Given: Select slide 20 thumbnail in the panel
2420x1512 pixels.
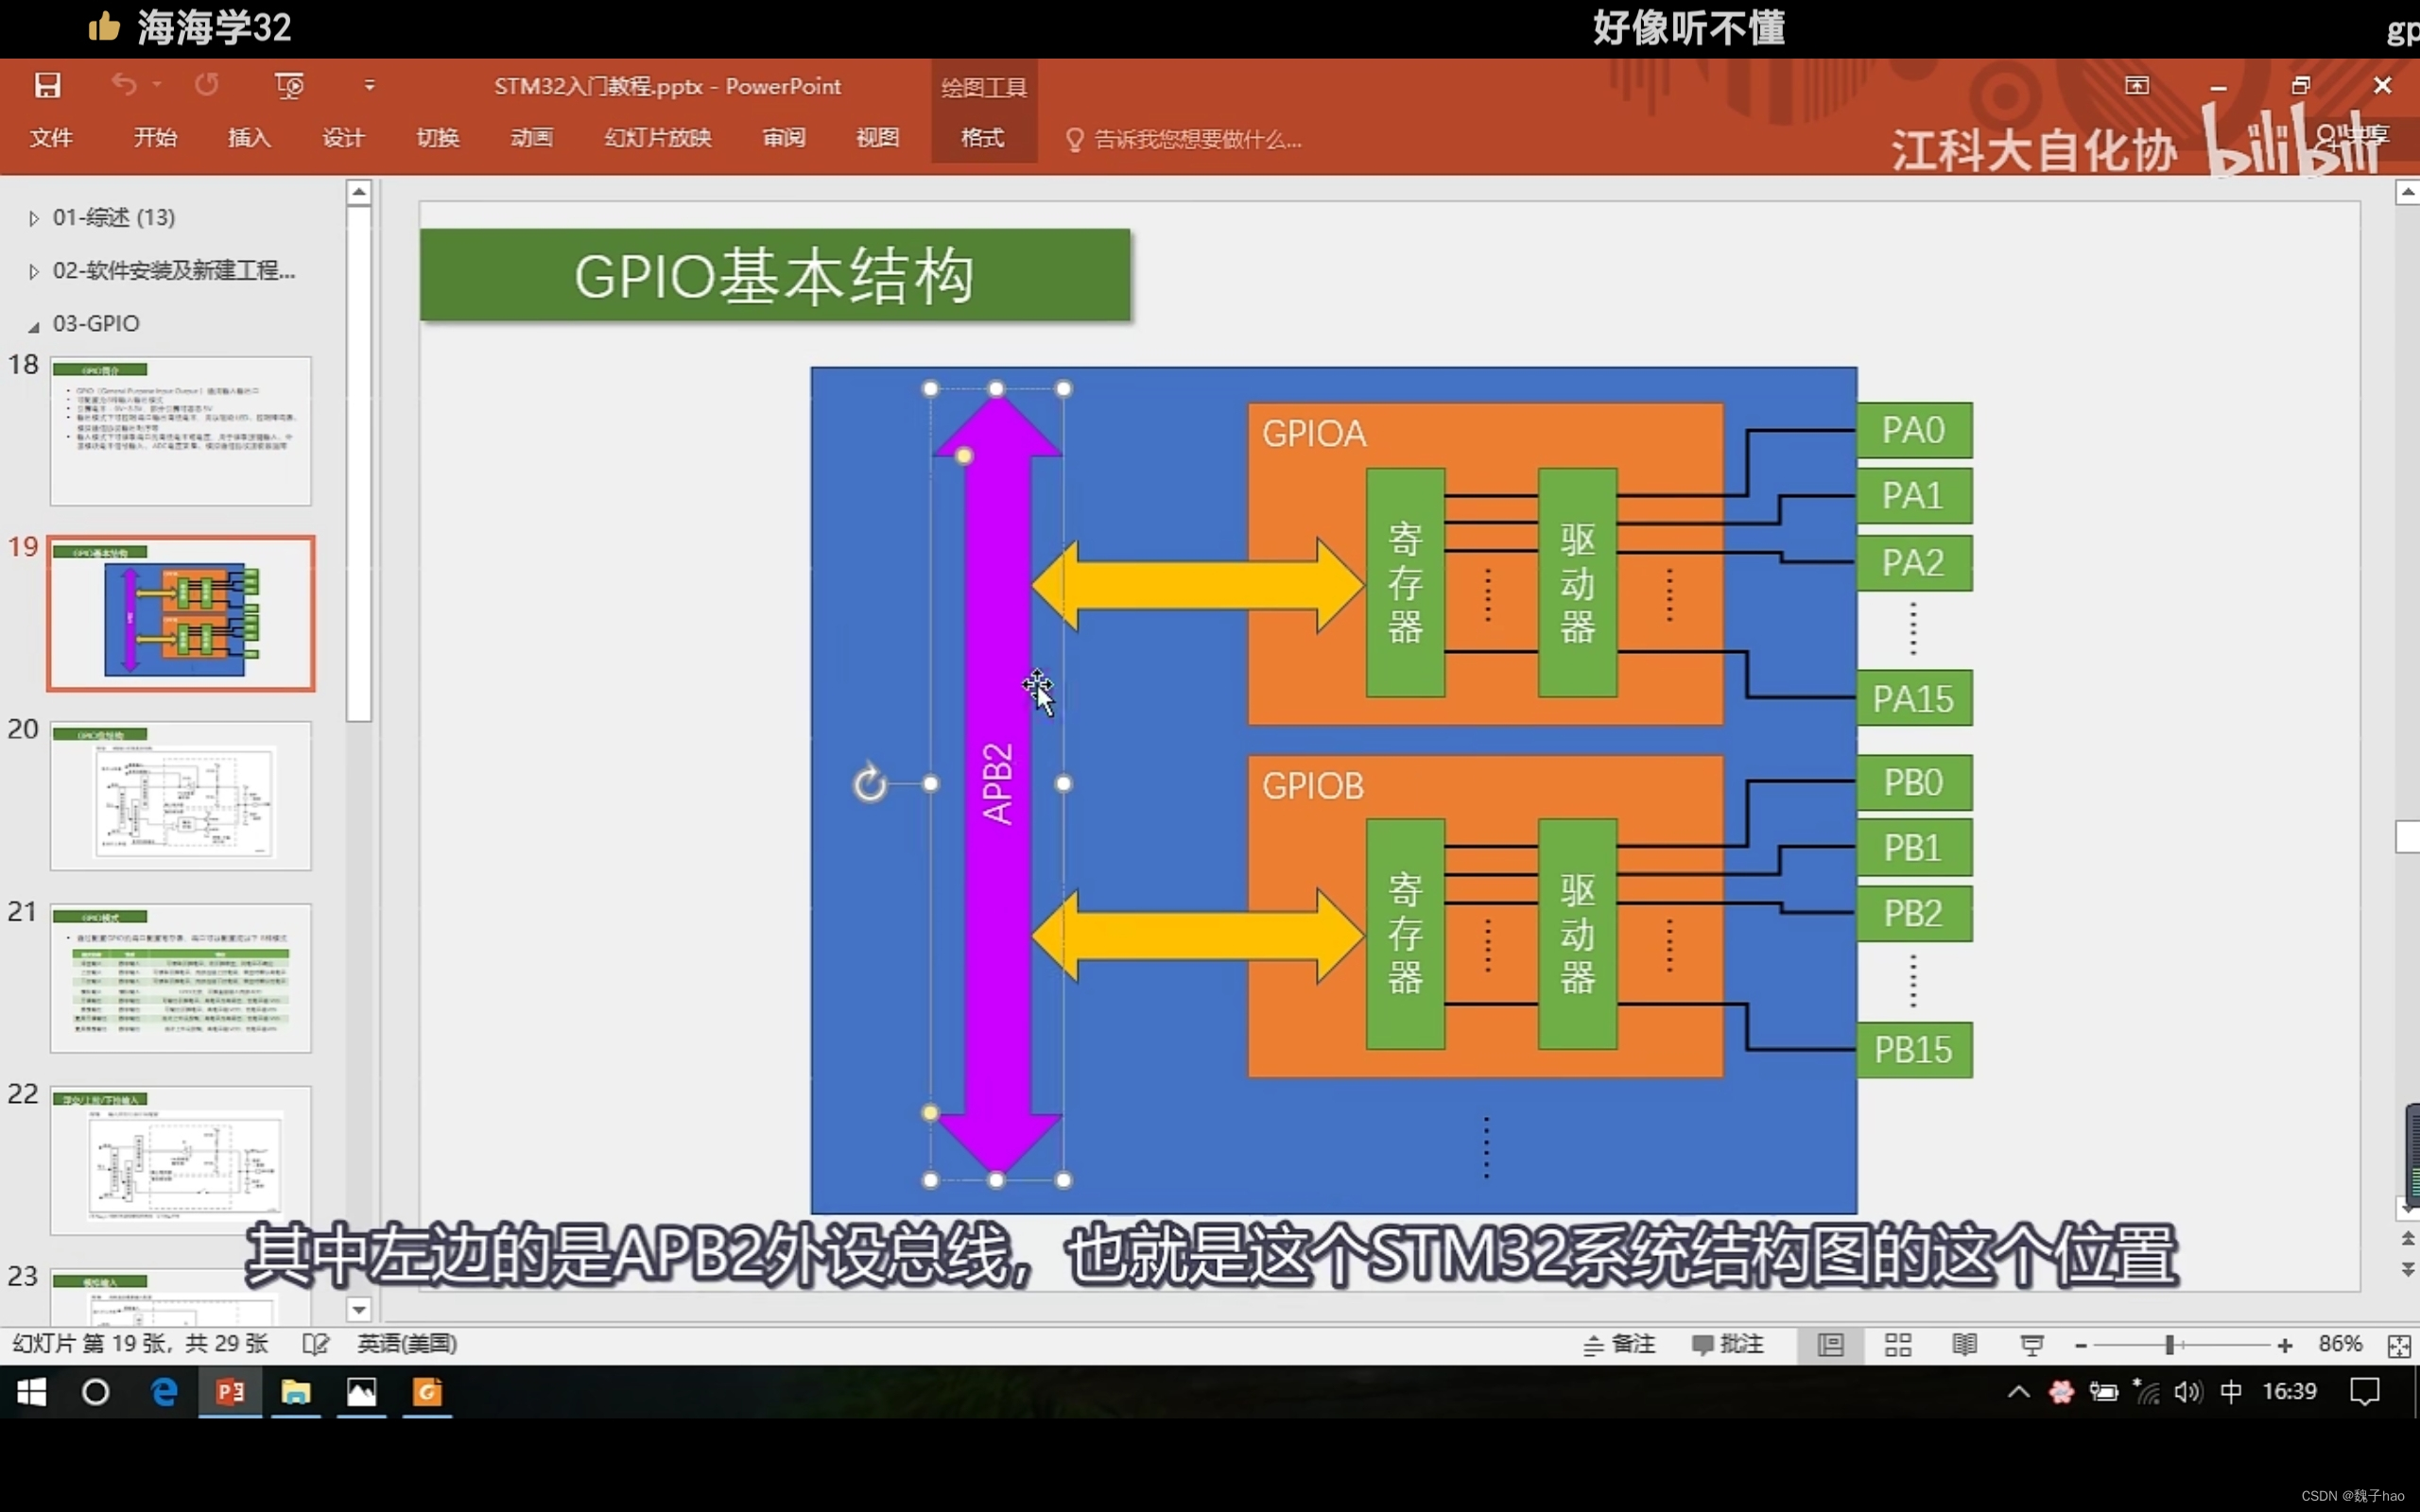Looking at the screenshot, I should pyautogui.click(x=180, y=795).
